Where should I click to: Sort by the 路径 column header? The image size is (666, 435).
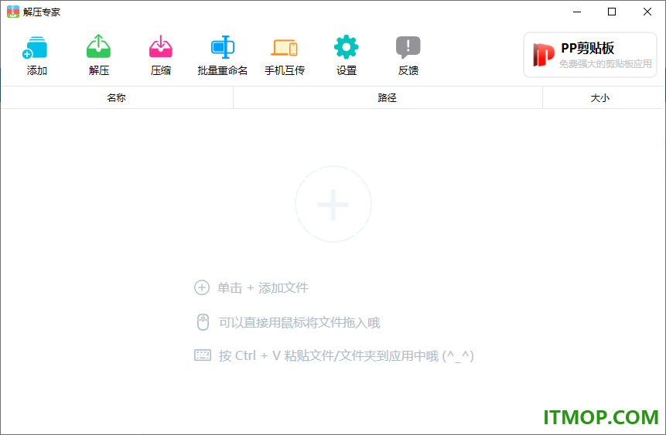point(388,97)
